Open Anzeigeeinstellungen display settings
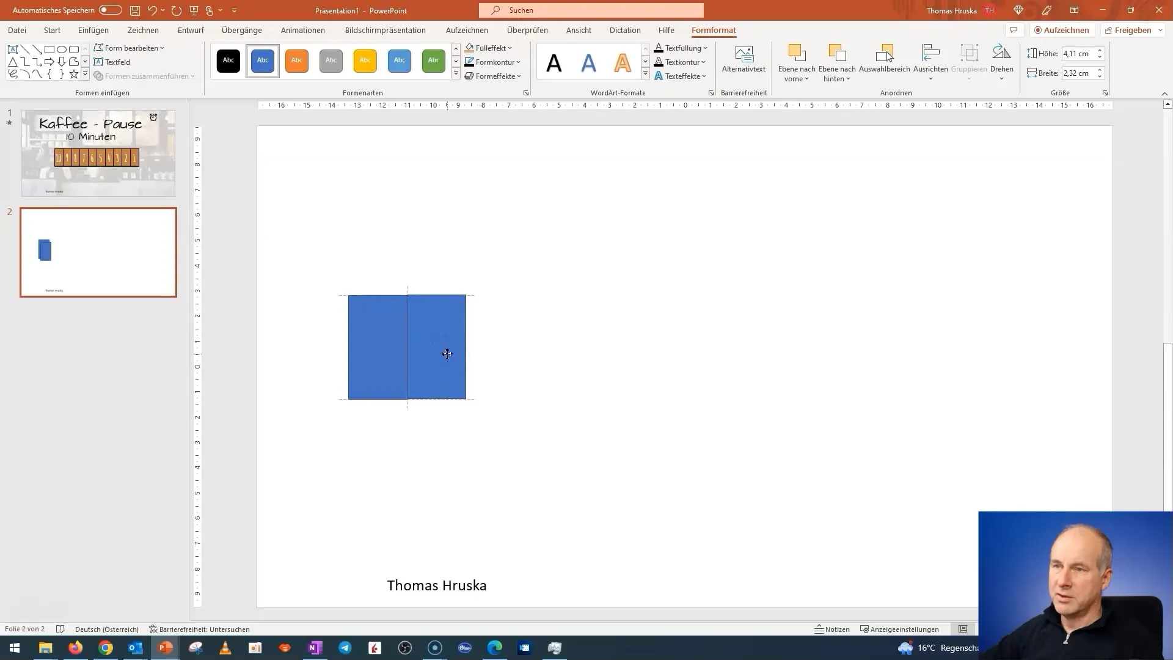 tap(899, 629)
